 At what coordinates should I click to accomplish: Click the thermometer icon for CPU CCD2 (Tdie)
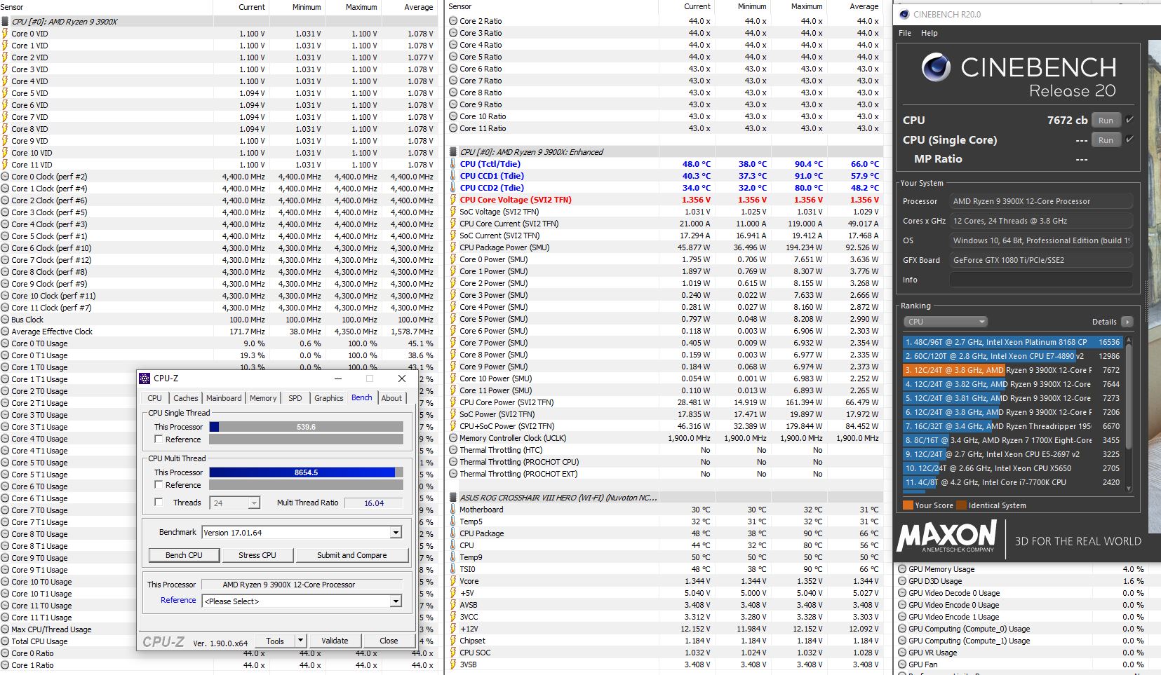coord(453,188)
